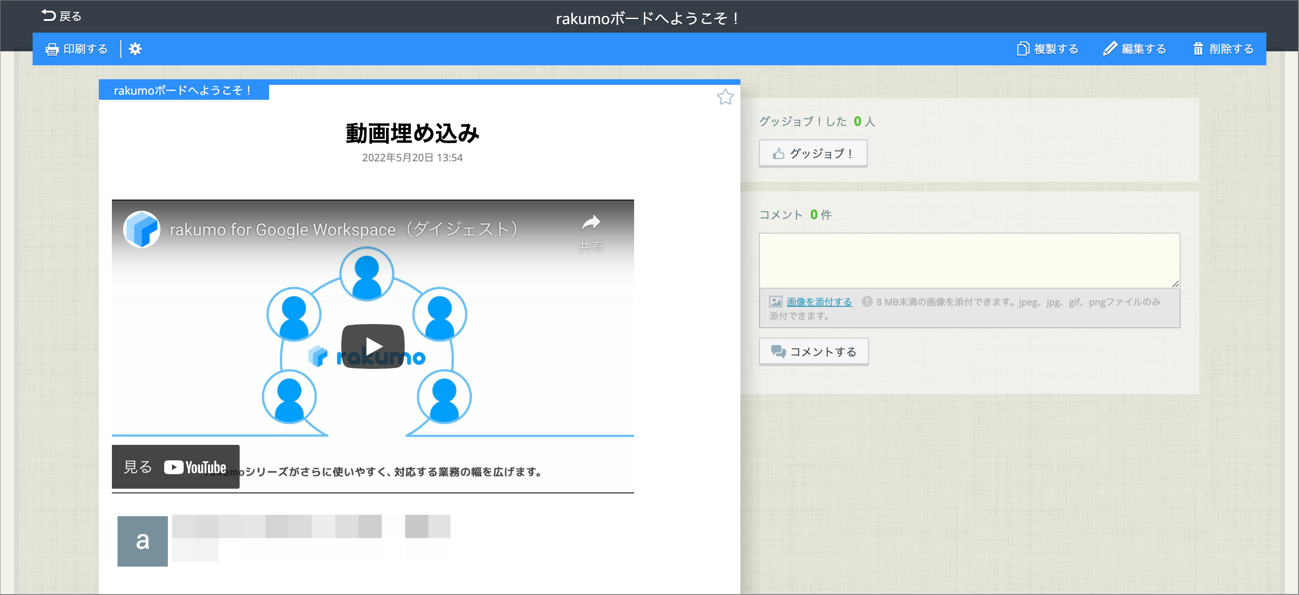Click the exclamation info icon for attachment limits
The width and height of the screenshot is (1299, 595).
[867, 302]
